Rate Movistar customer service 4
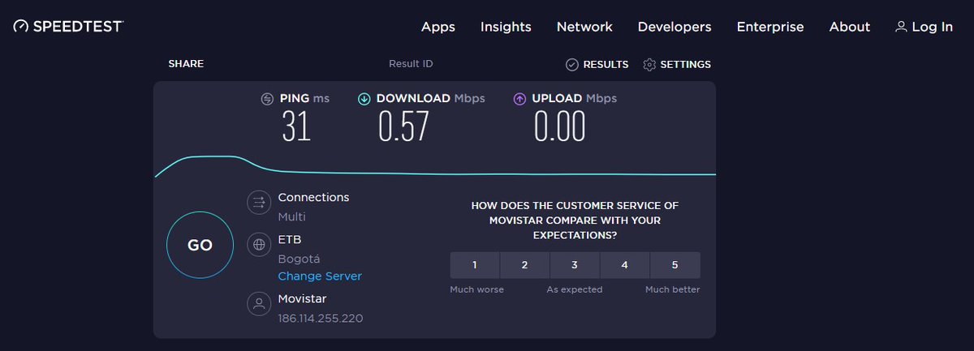Screen dimensions: 974x351 [x=625, y=265]
